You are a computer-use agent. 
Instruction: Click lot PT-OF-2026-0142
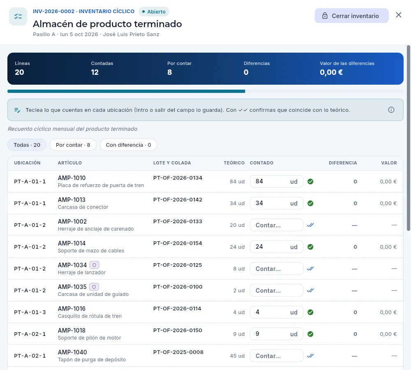(x=178, y=199)
